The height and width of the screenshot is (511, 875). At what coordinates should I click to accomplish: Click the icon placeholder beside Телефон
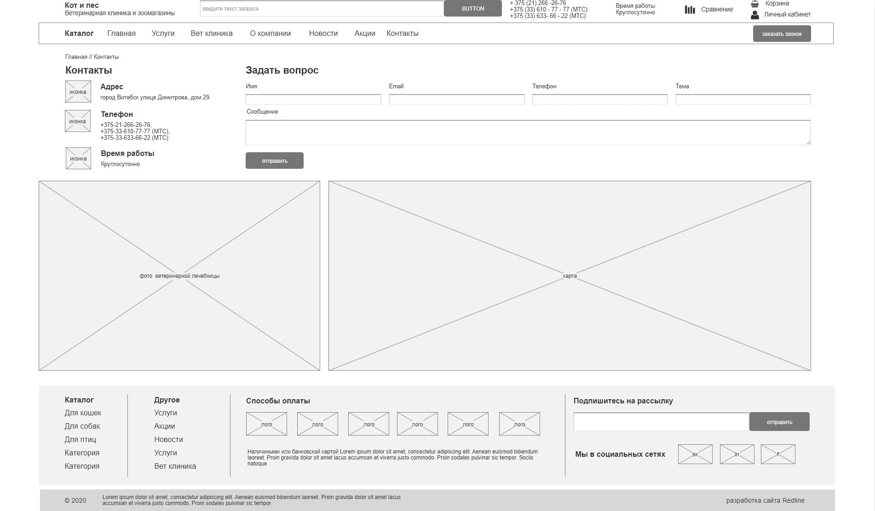tap(78, 121)
